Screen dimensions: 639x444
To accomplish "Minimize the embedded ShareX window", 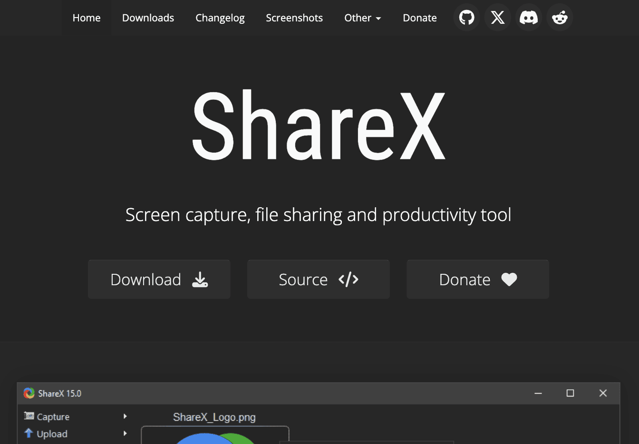I will (x=538, y=393).
